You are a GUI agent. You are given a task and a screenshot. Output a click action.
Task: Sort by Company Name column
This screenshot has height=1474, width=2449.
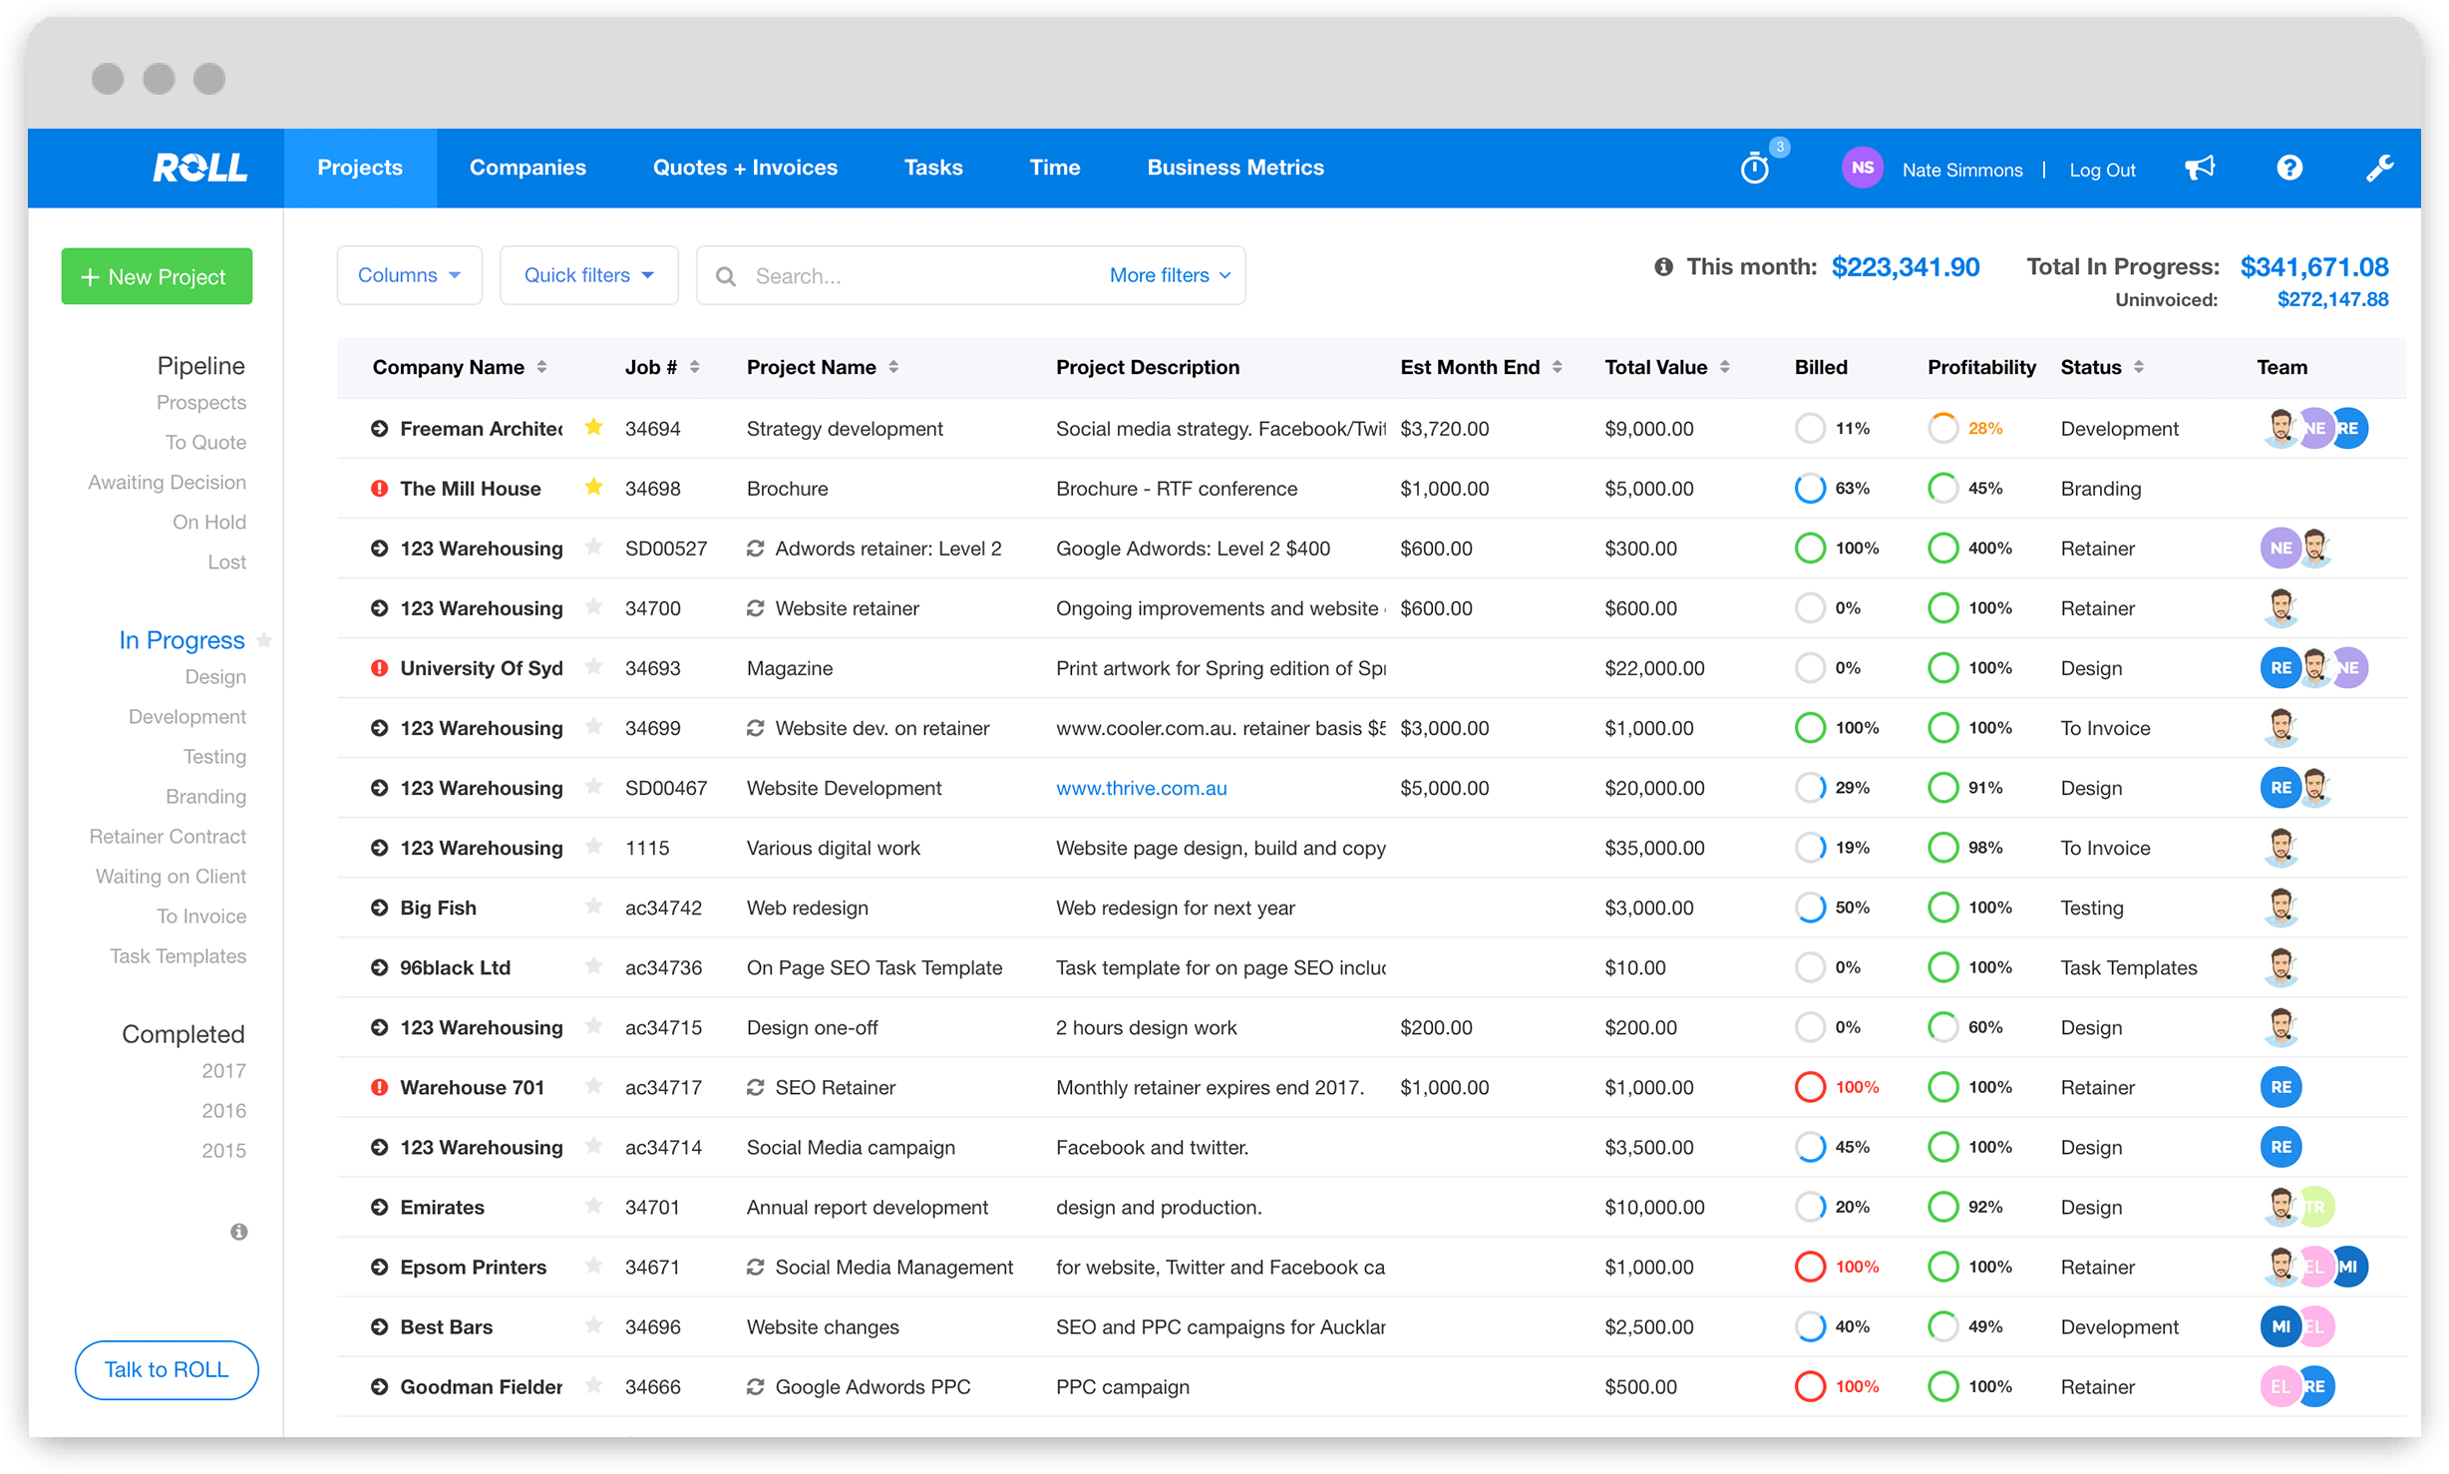pos(541,367)
